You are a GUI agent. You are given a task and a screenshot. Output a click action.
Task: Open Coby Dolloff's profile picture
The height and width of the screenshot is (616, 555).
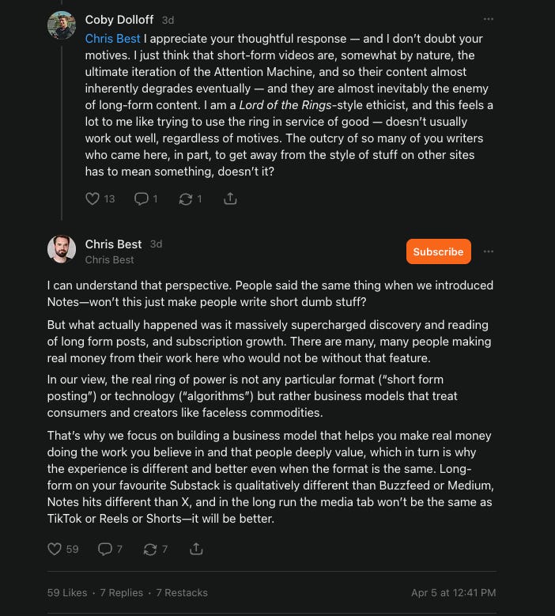[62, 25]
